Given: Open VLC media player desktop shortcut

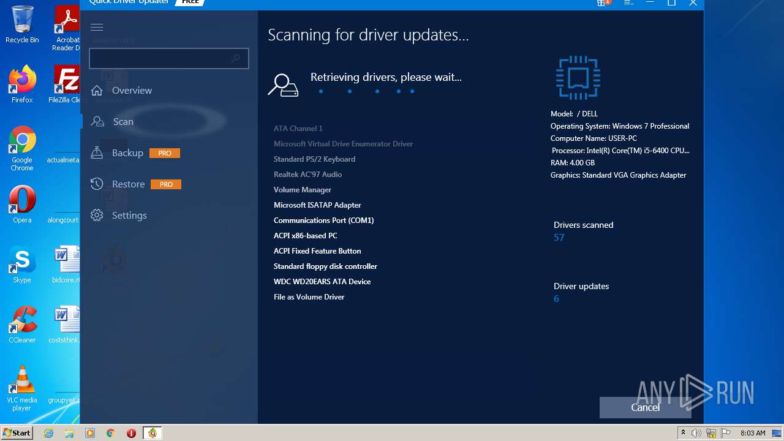Looking at the screenshot, I should tap(22, 388).
